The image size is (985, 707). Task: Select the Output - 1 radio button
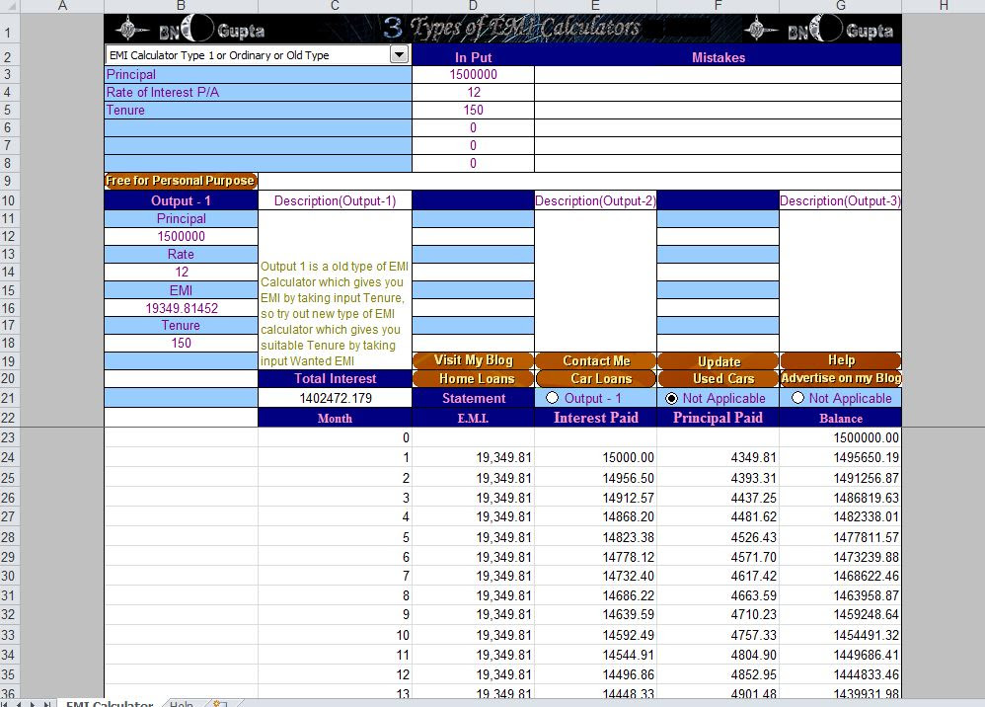pyautogui.click(x=552, y=398)
